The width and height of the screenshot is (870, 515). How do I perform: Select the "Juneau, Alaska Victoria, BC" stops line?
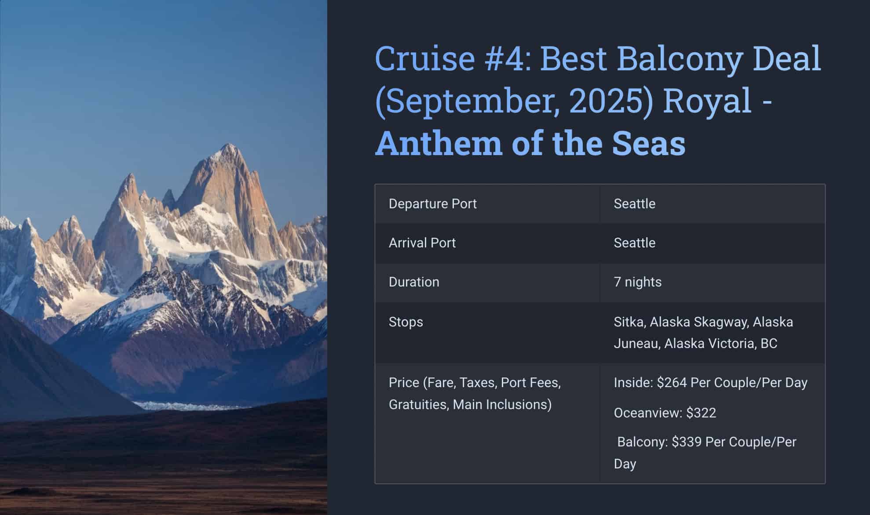coord(695,344)
